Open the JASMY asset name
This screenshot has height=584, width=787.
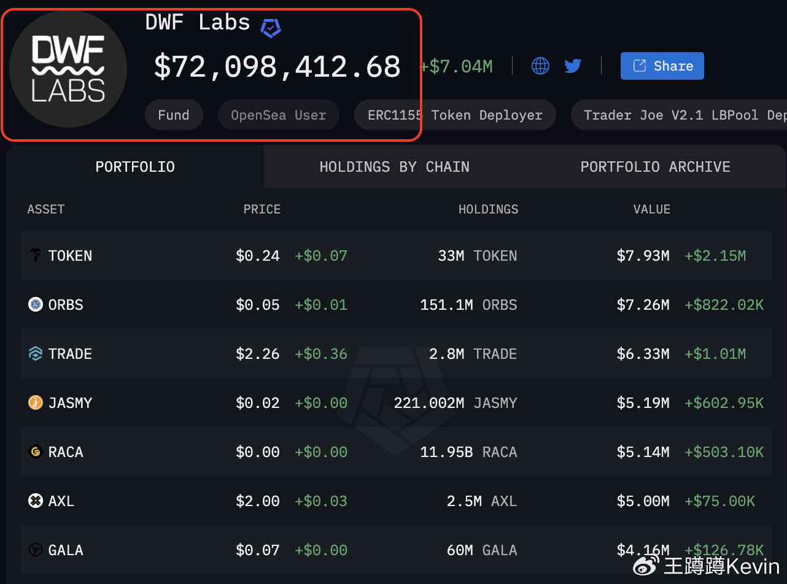[70, 403]
